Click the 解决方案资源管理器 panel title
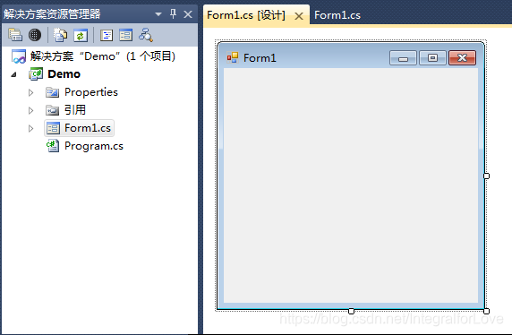512x335 pixels. [x=52, y=14]
